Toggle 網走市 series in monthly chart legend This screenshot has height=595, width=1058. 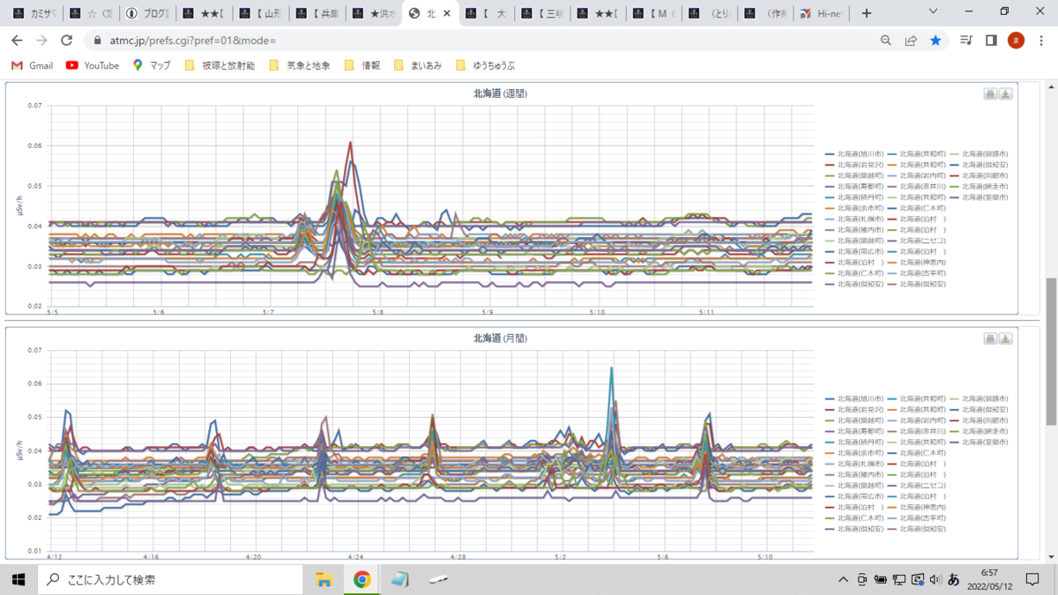[980, 432]
